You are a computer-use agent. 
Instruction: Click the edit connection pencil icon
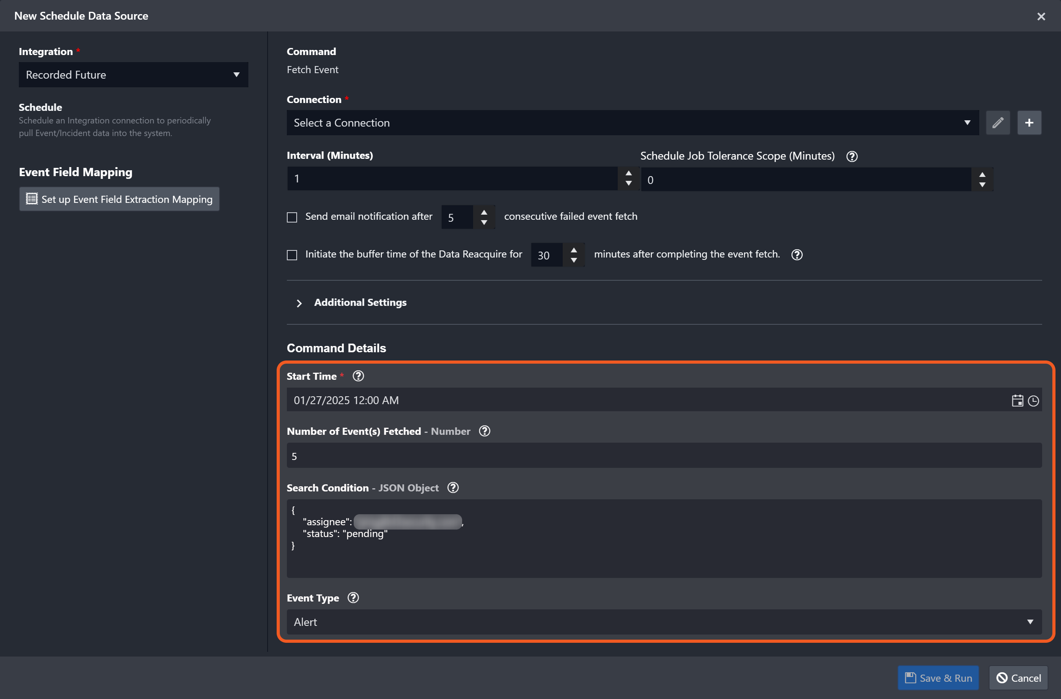coord(997,123)
